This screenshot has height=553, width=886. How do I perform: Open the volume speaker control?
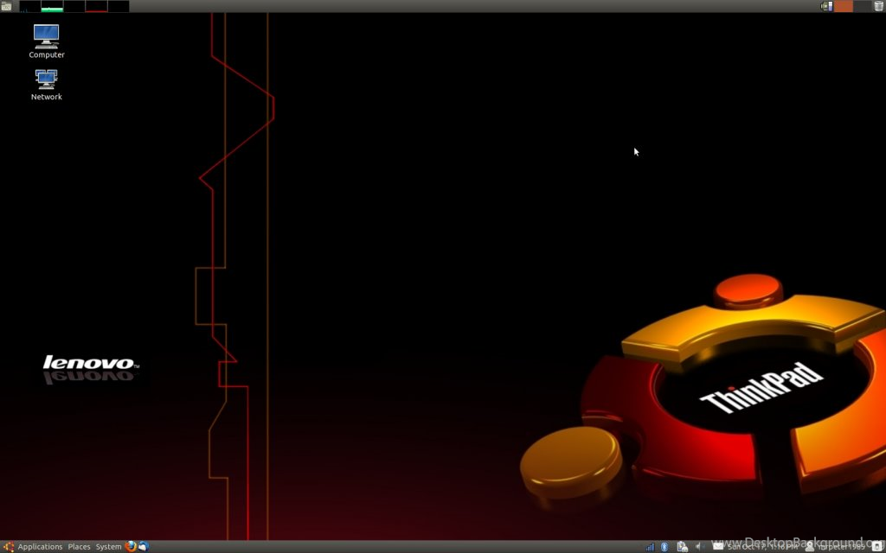pyautogui.click(x=699, y=547)
